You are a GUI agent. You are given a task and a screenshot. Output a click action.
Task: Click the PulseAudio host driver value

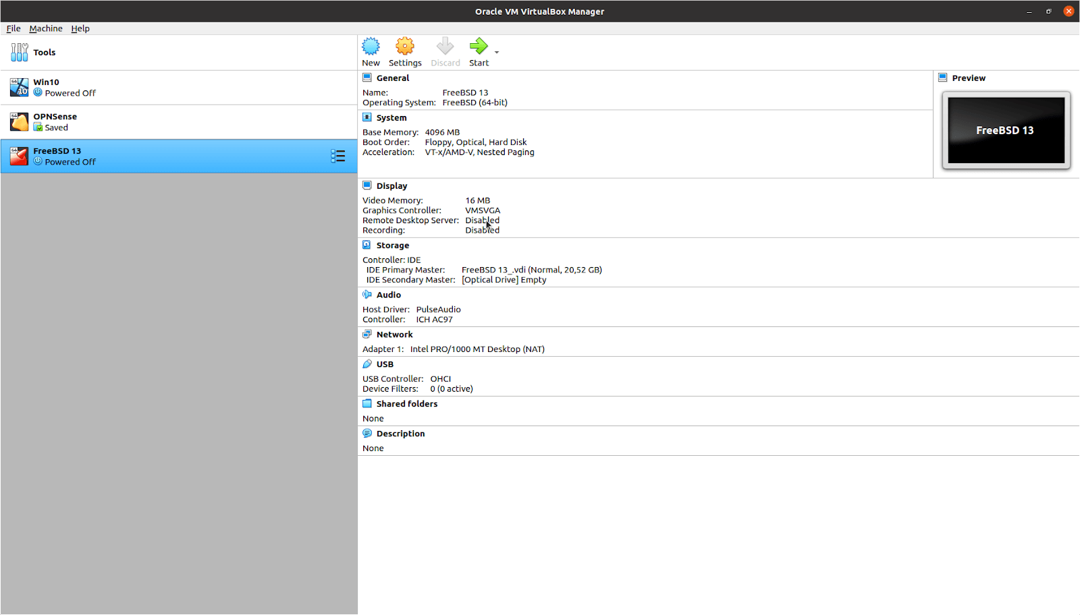(439, 310)
